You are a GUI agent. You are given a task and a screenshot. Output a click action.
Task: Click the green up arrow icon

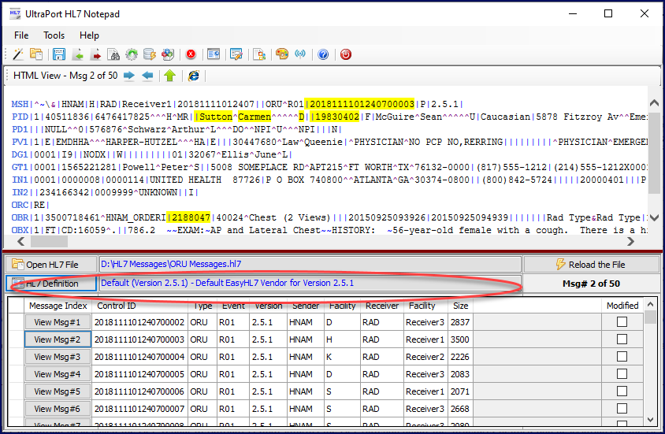(x=169, y=76)
